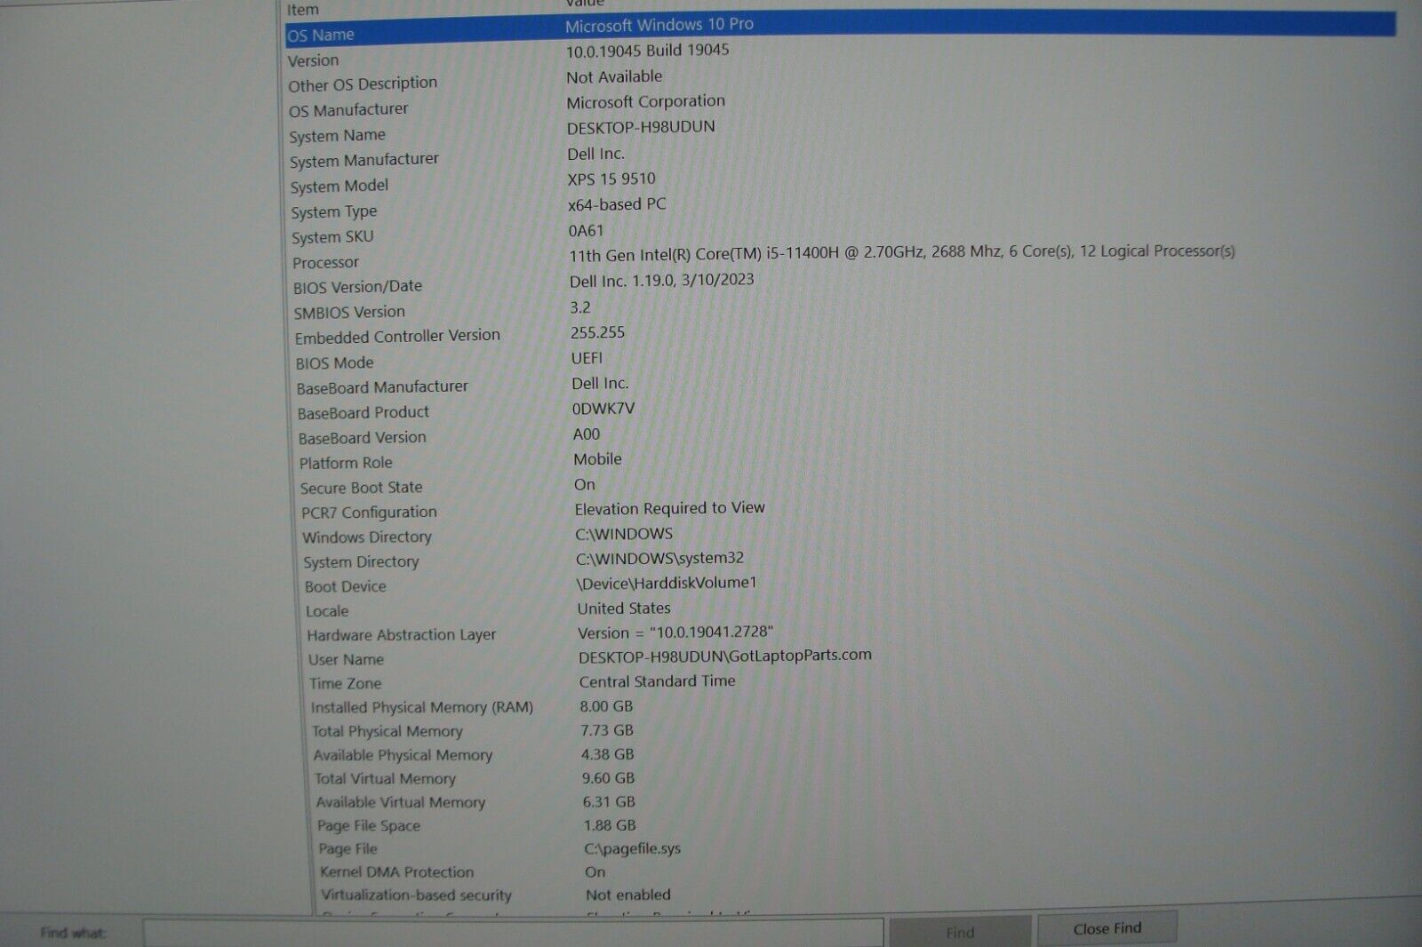The height and width of the screenshot is (947, 1422).
Task: Click the Dell Inc. 1.19.0 BIOS value
Action: coord(662,280)
